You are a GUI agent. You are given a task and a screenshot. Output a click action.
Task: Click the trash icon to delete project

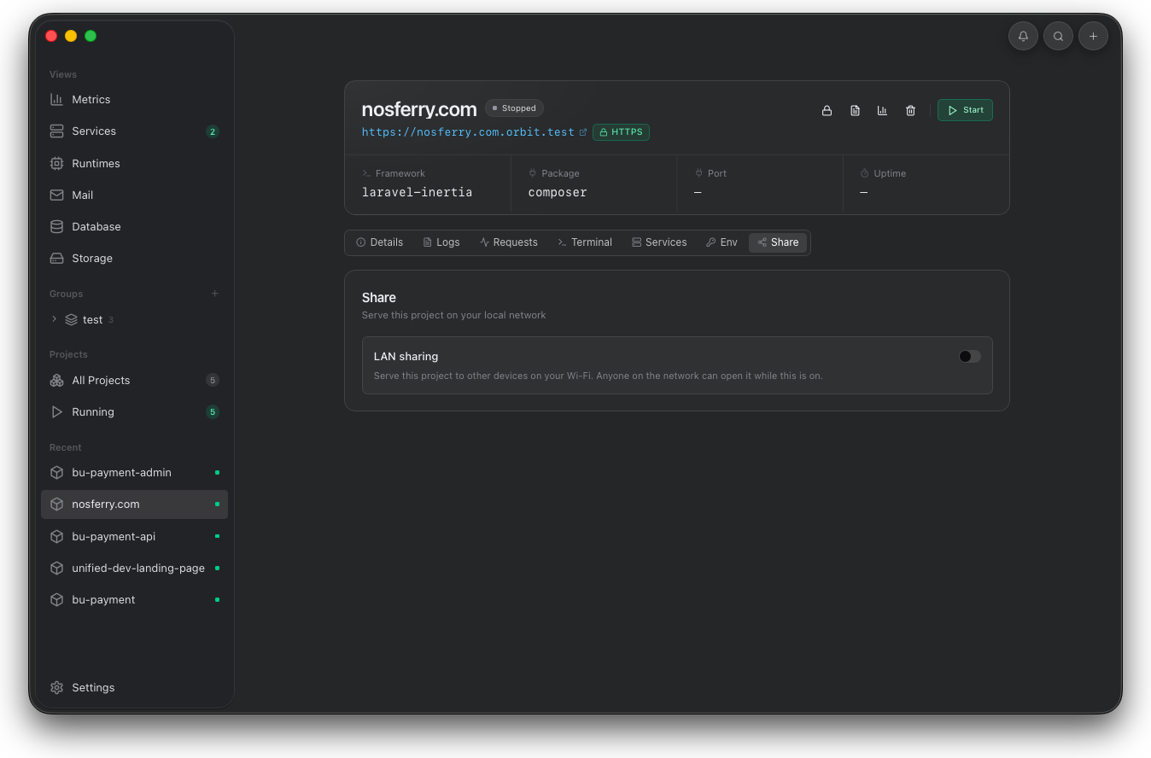pyautogui.click(x=910, y=110)
